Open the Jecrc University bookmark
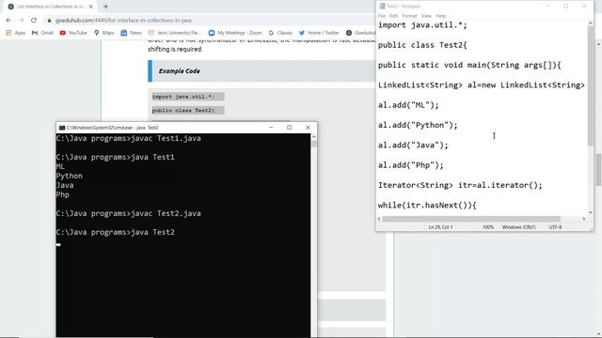The height and width of the screenshot is (338, 602). point(175,33)
